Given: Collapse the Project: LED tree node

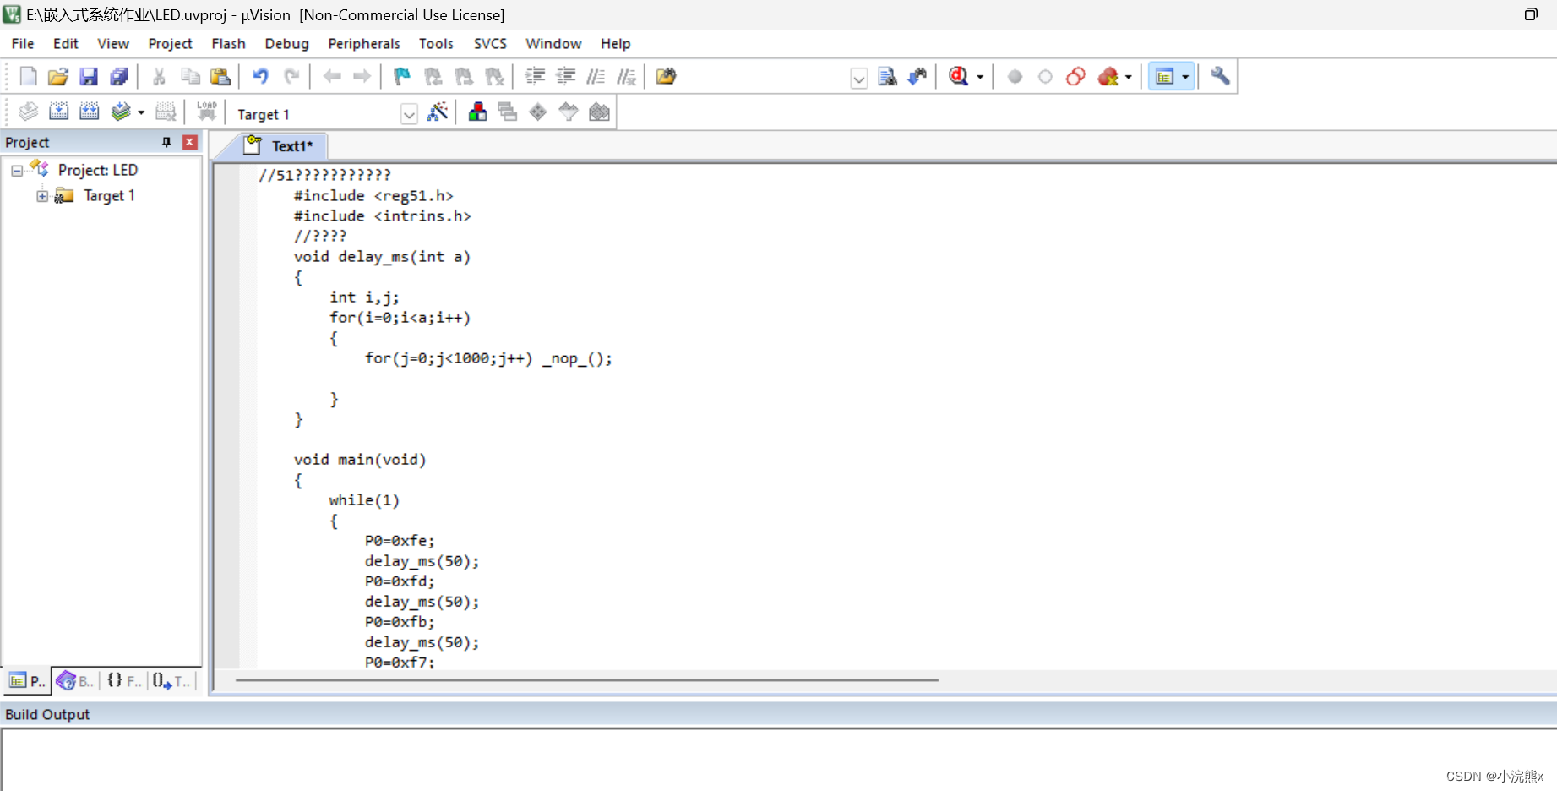Looking at the screenshot, I should pyautogui.click(x=17, y=171).
